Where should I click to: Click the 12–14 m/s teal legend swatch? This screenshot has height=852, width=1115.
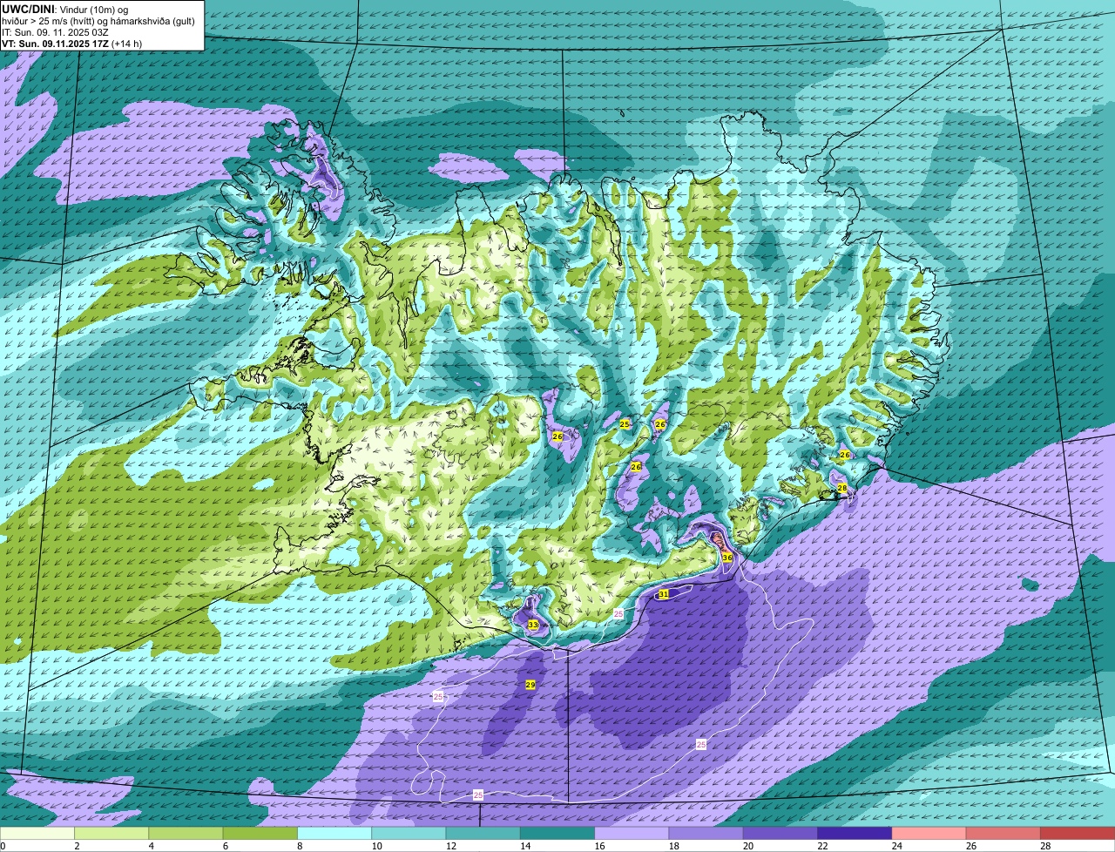[x=483, y=834]
